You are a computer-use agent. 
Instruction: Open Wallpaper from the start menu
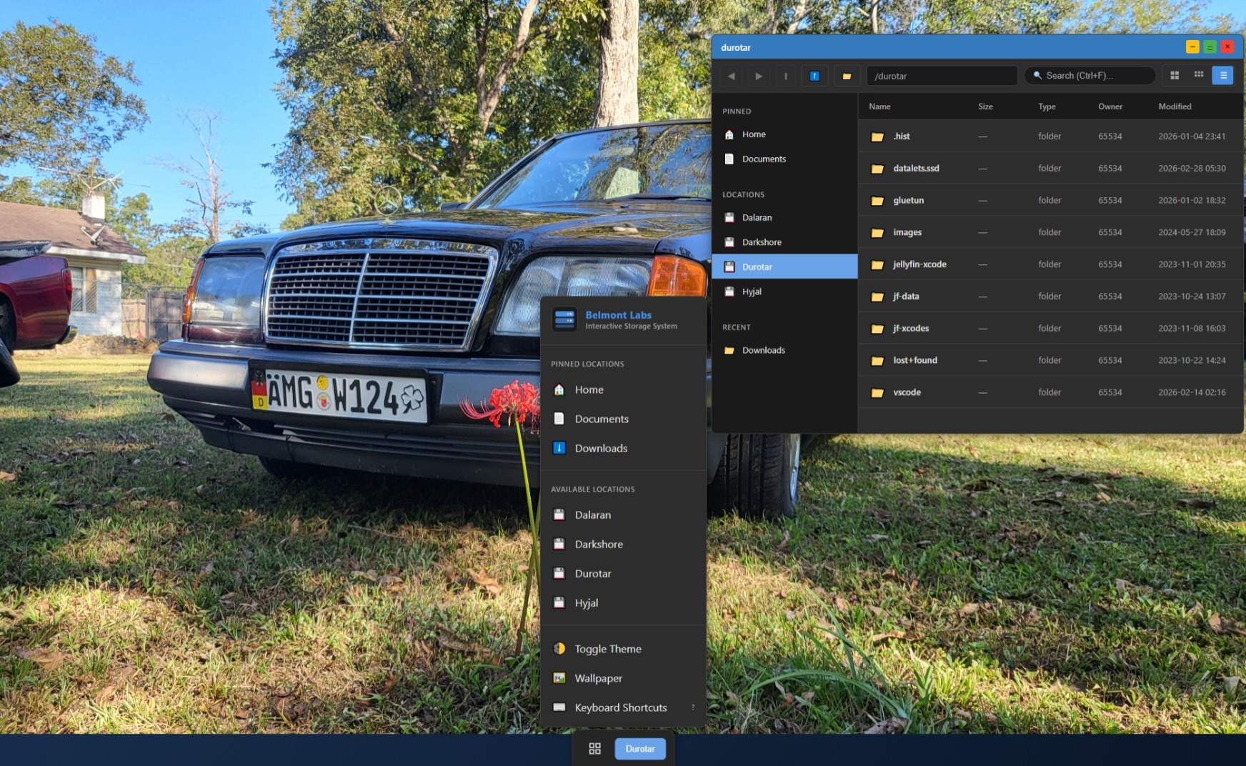(599, 678)
